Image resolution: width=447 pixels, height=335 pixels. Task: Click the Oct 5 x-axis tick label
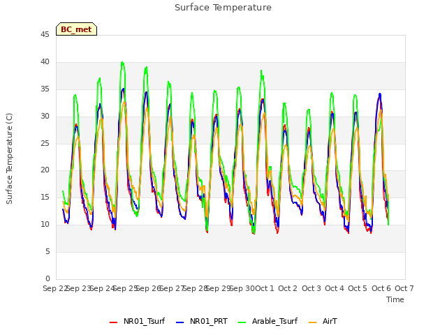tap(358, 288)
